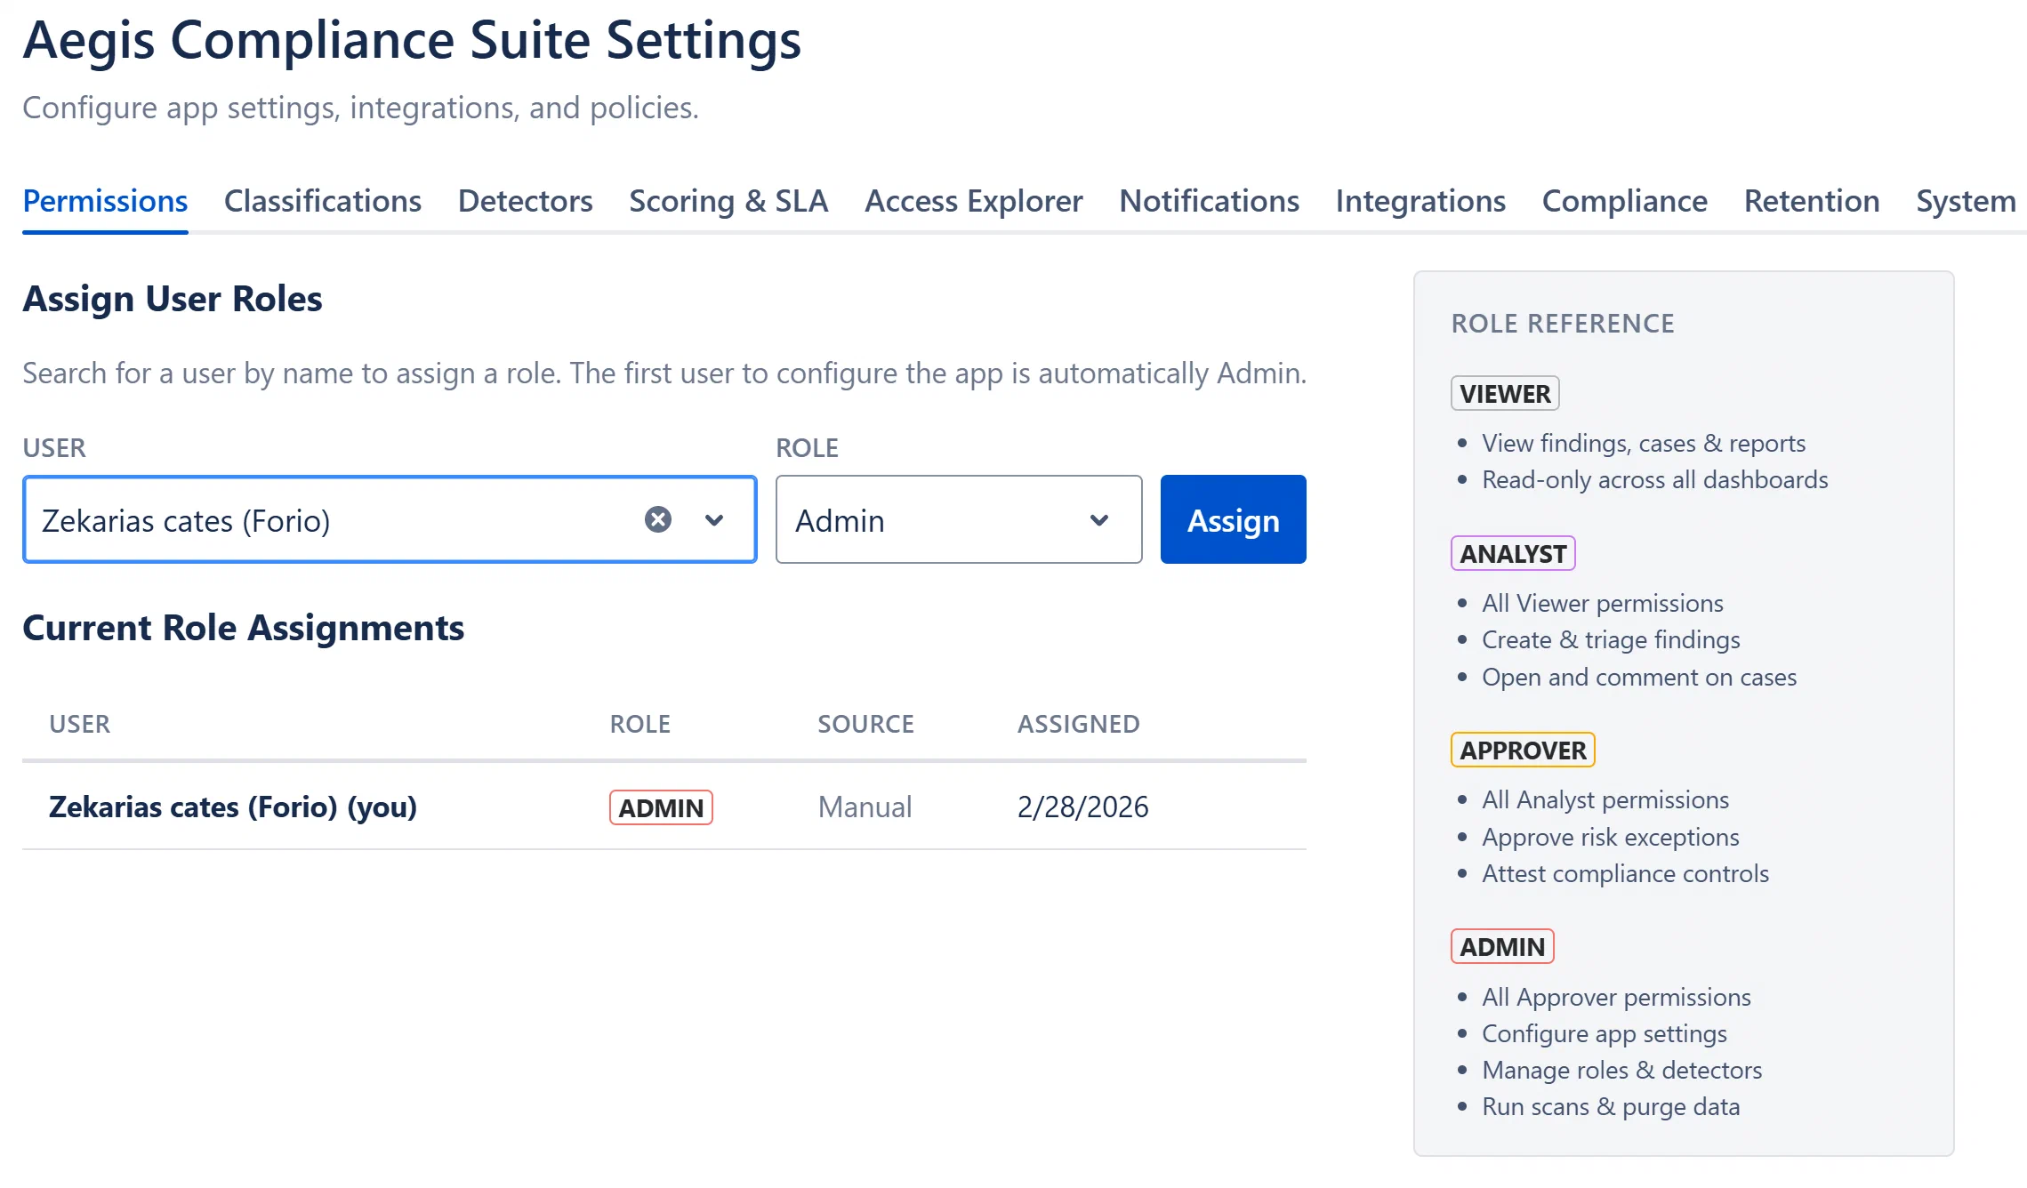This screenshot has width=2027, height=1188.
Task: Click the ROLE column header in assignments table
Action: pyautogui.click(x=640, y=724)
